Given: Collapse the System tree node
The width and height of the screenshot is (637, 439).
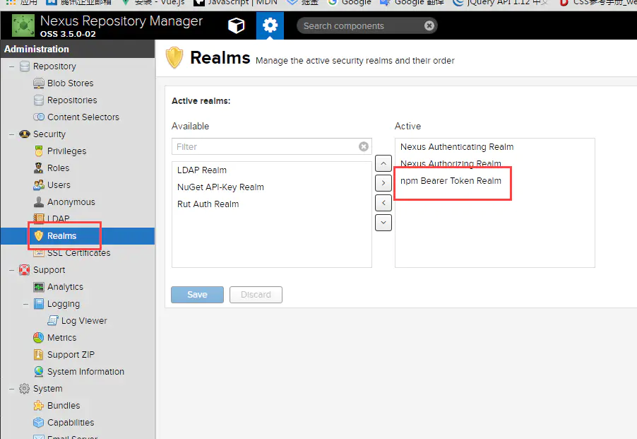Looking at the screenshot, I should (x=12, y=389).
